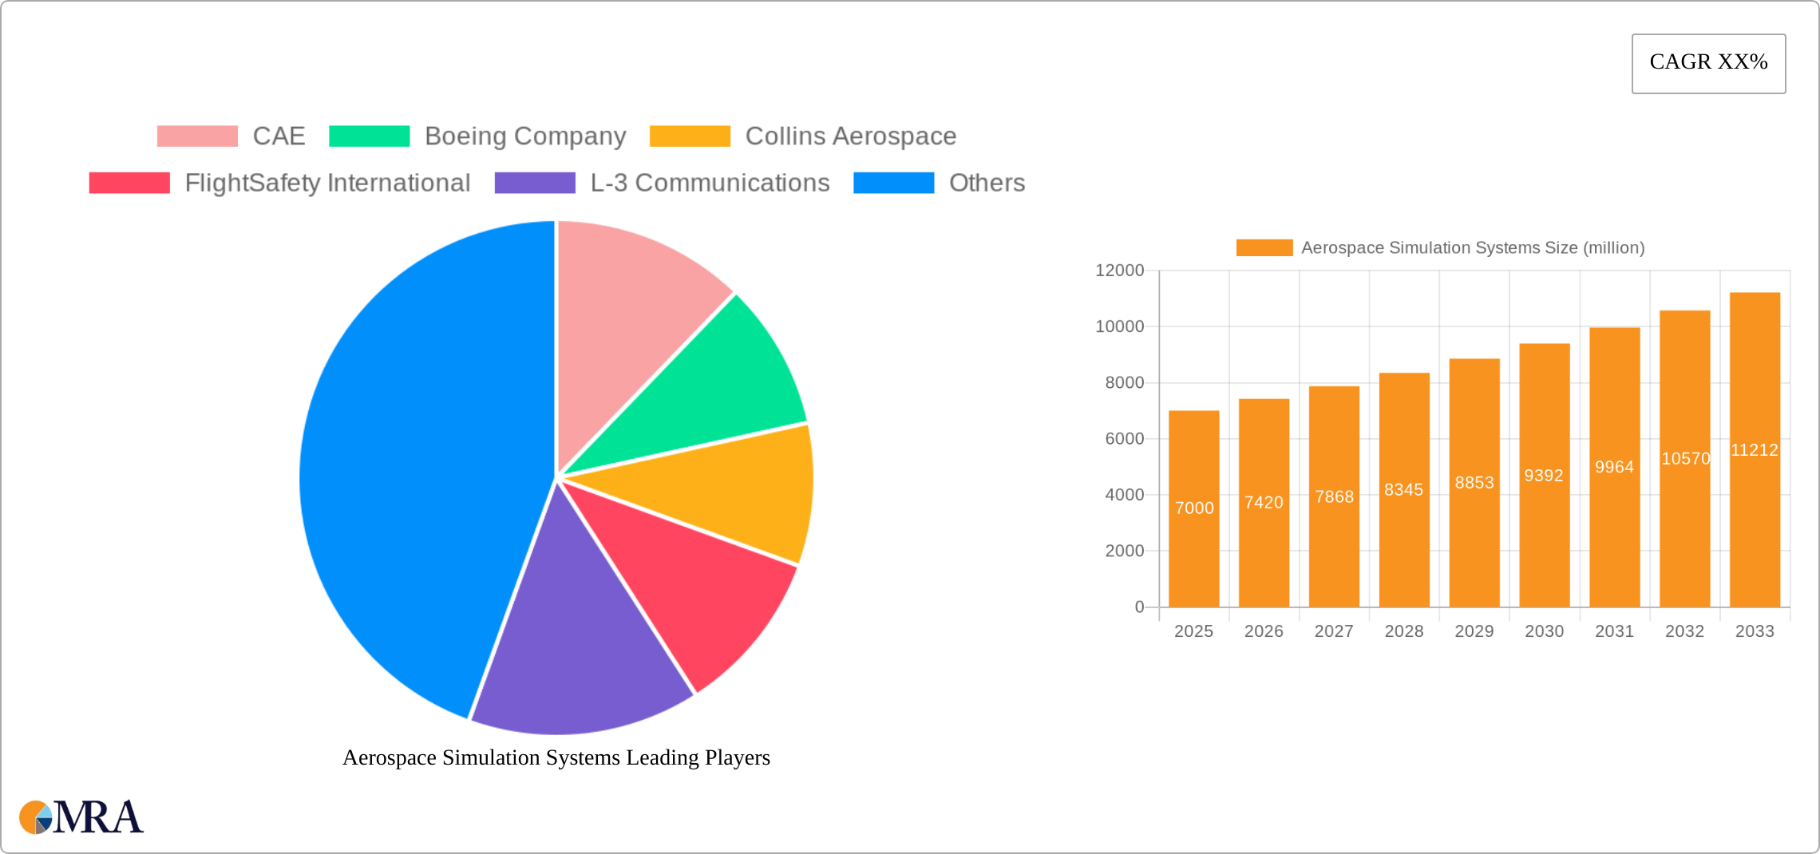Select the 2029 x-axis label
The width and height of the screenshot is (1820, 854).
[x=1474, y=631]
